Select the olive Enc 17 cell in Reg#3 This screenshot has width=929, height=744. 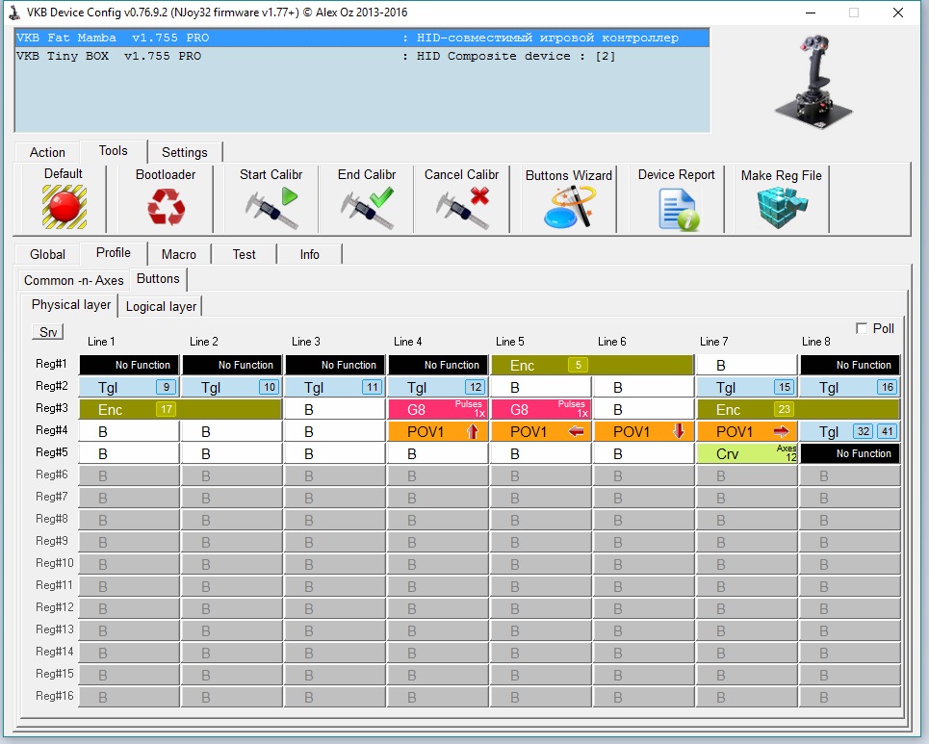(129, 409)
